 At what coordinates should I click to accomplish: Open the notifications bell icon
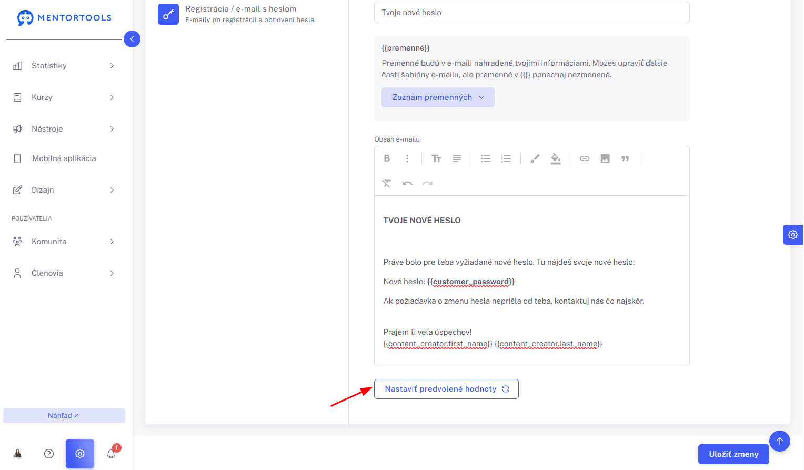[x=111, y=454]
